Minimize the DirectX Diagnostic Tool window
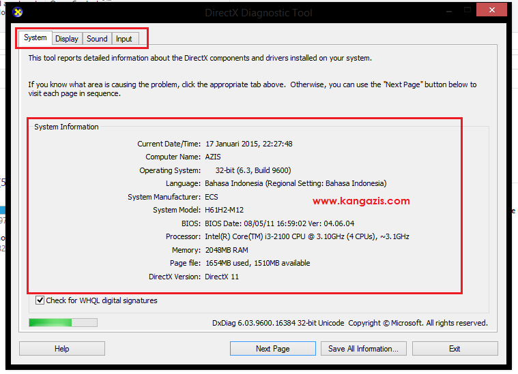This screenshot has width=518, height=374. coord(448,10)
